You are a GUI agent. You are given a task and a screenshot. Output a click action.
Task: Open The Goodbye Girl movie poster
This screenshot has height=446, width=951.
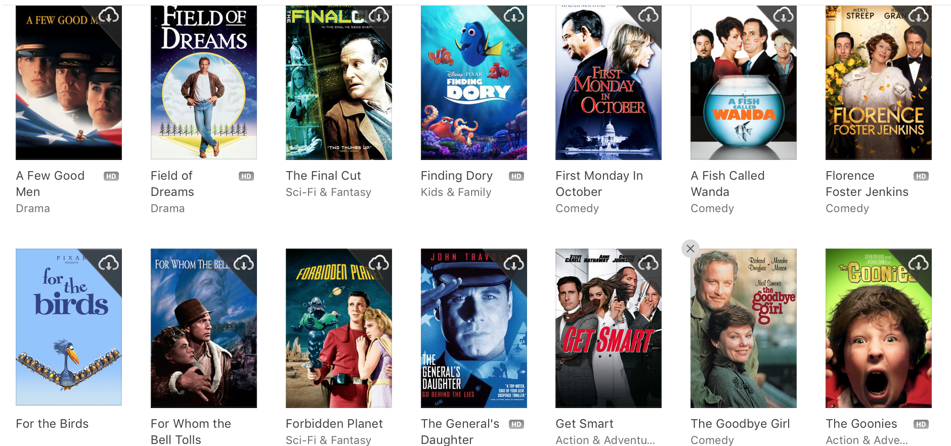(744, 328)
